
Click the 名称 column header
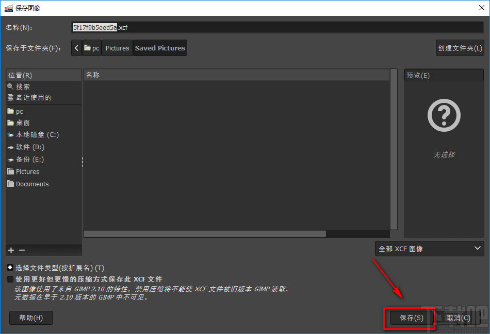click(237, 75)
